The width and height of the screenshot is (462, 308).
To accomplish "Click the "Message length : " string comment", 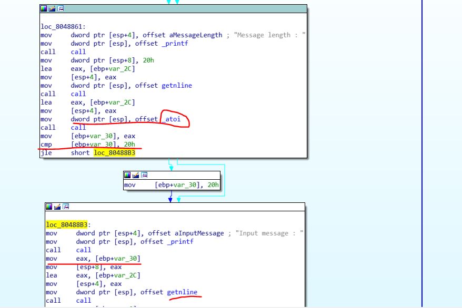I will click(269, 35).
